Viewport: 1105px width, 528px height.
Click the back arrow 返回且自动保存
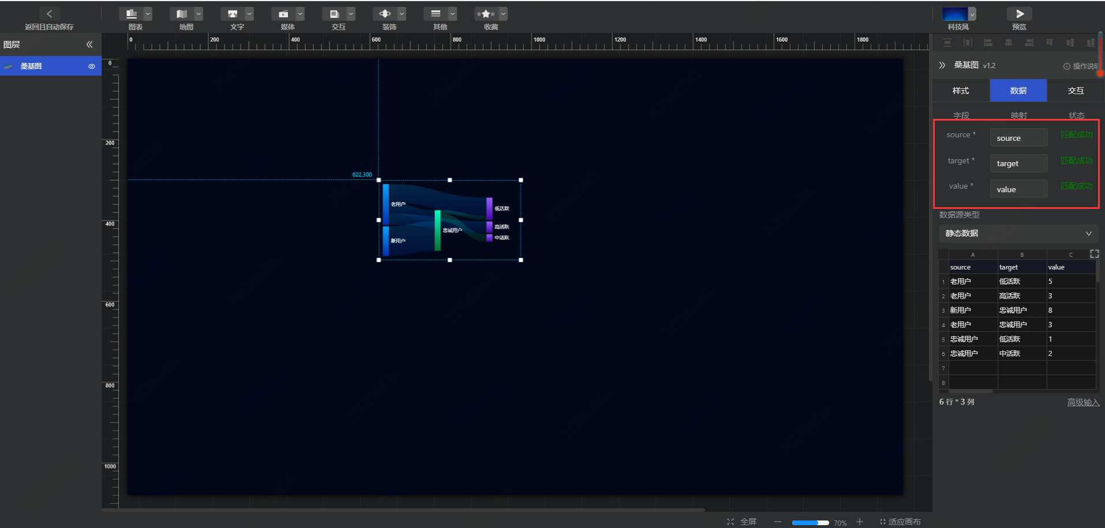coord(49,14)
